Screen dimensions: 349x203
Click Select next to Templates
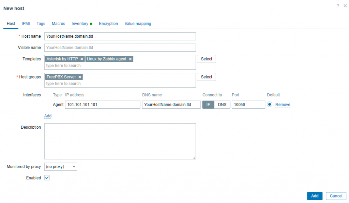point(206,59)
